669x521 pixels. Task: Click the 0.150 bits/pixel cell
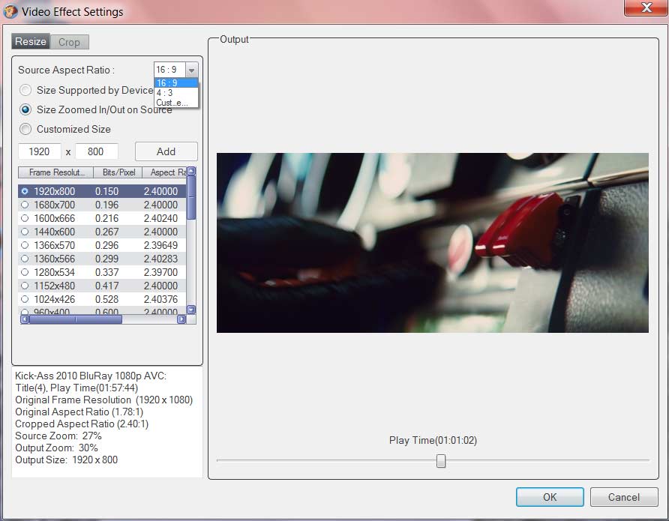[x=106, y=191]
